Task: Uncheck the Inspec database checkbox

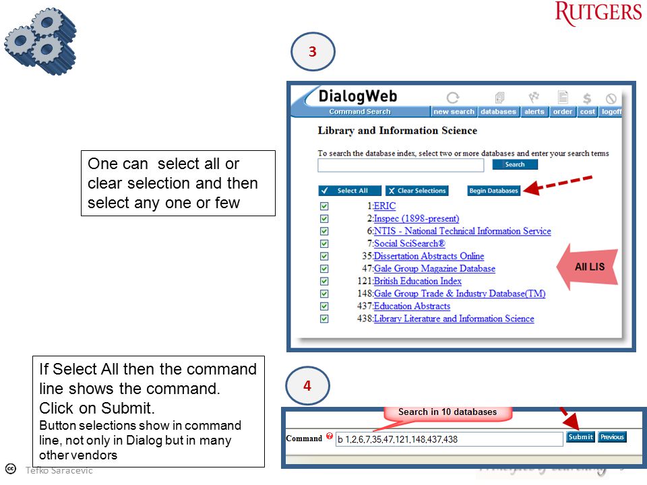Action: click(x=324, y=218)
